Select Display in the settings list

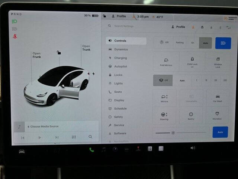coord(116,100)
